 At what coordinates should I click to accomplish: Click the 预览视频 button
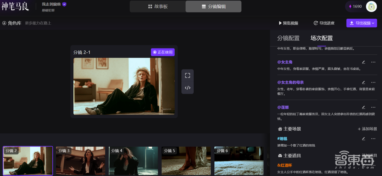tap(288, 23)
